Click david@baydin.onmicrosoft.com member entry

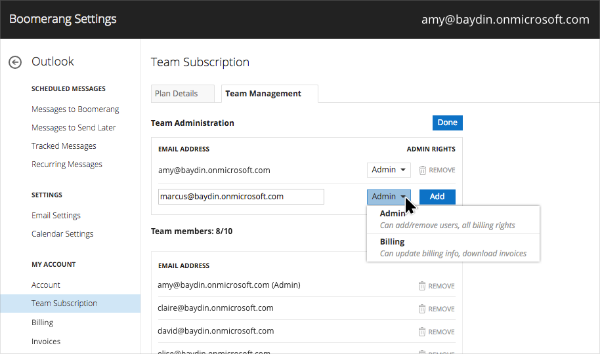pyautogui.click(x=216, y=331)
